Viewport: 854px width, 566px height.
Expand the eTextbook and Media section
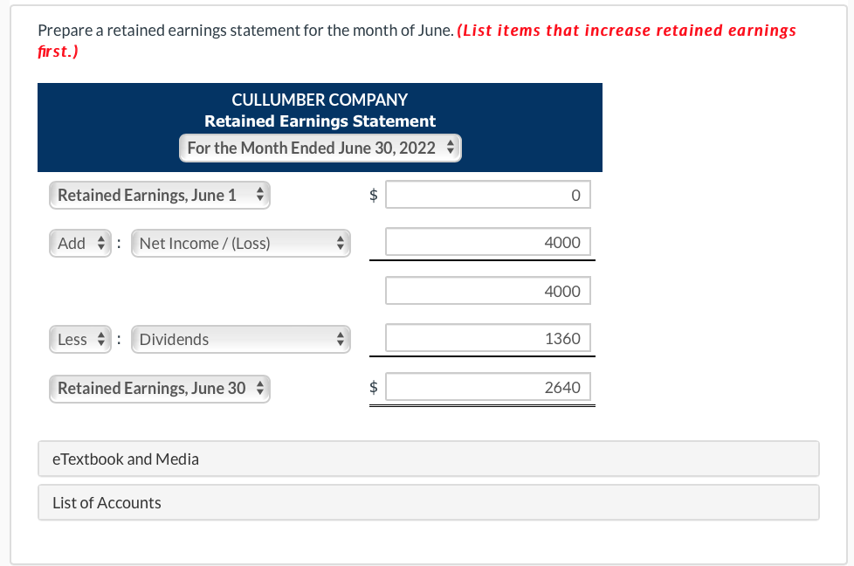tap(429, 459)
